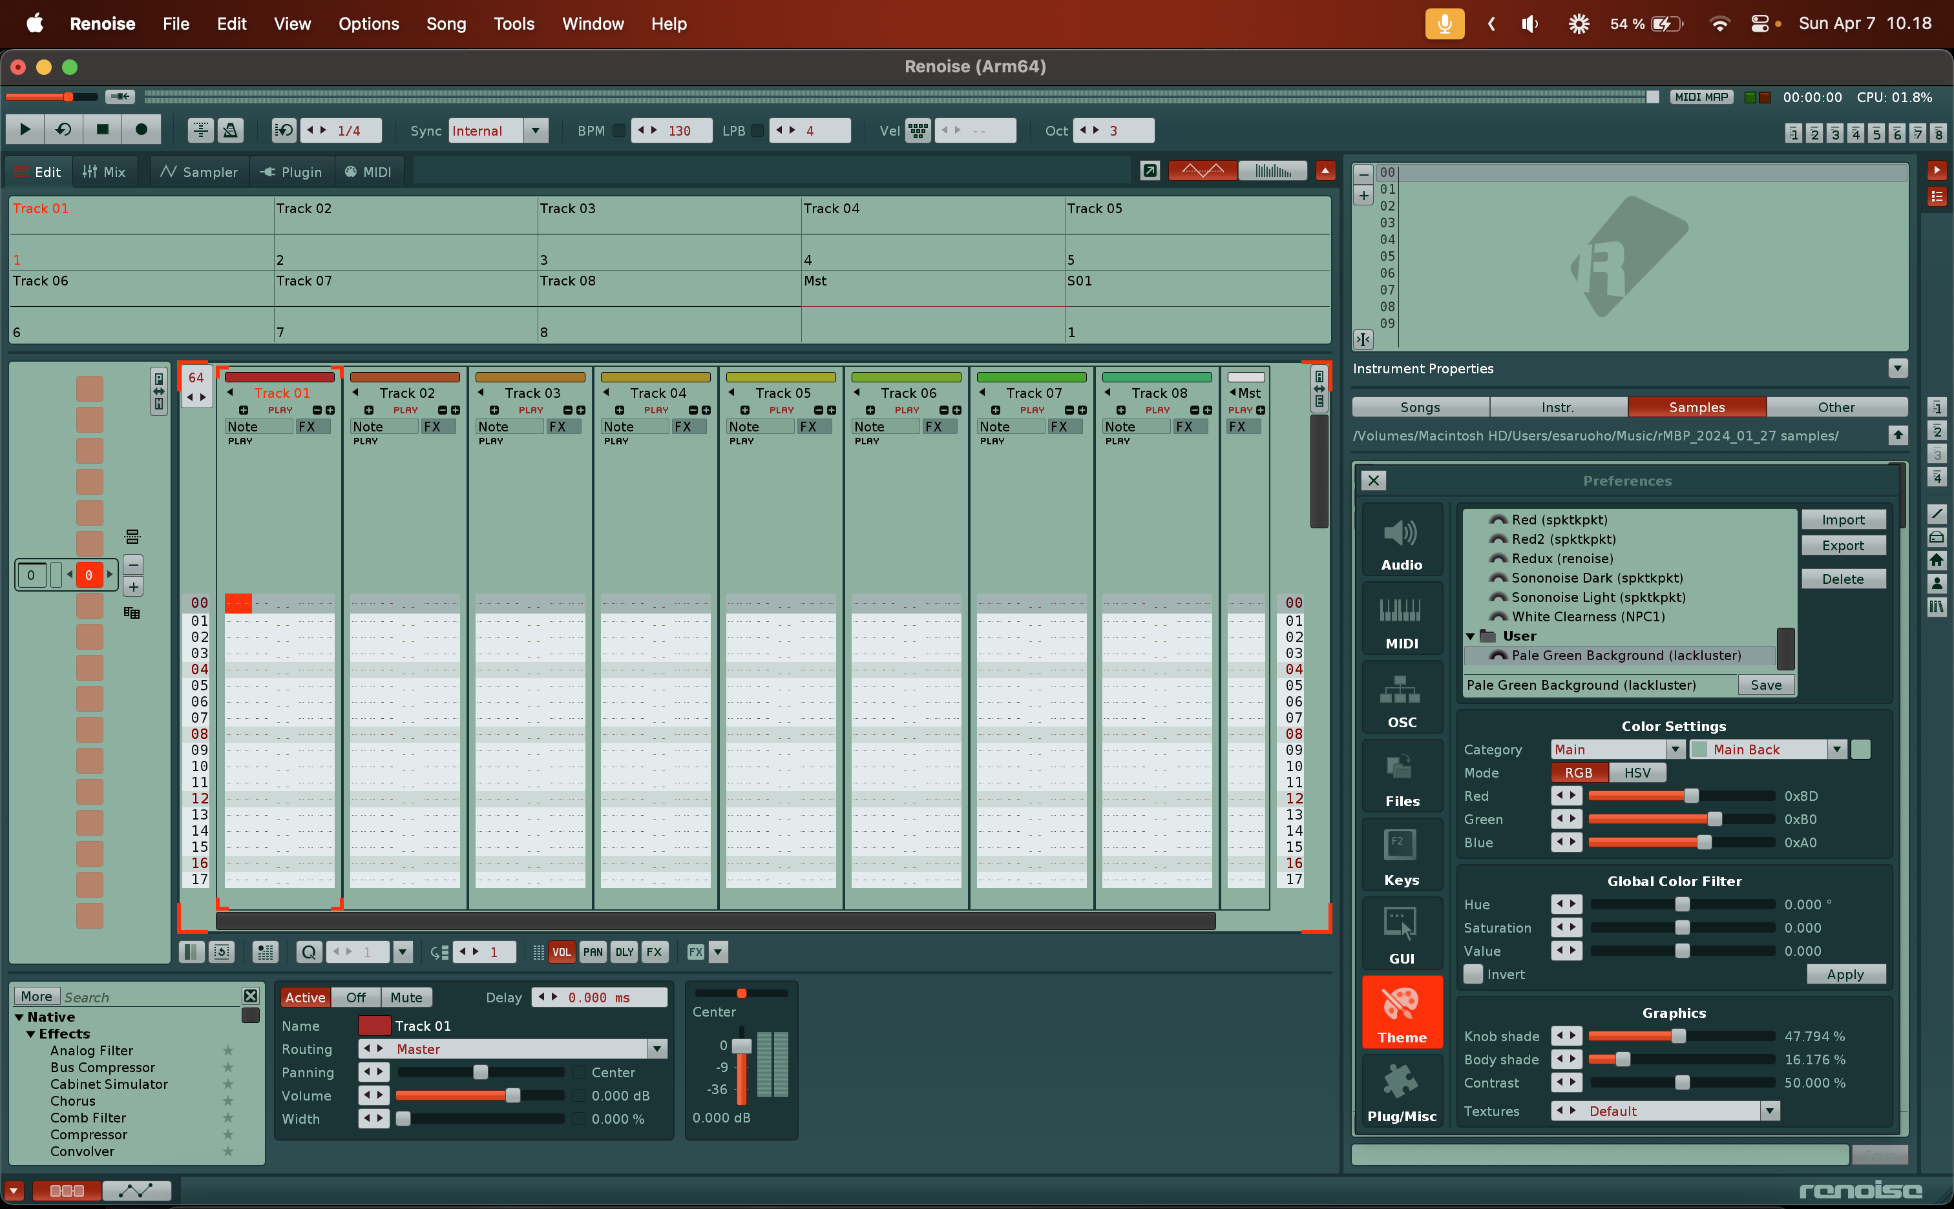Click the Export theme button
This screenshot has height=1209, width=1954.
[1843, 545]
